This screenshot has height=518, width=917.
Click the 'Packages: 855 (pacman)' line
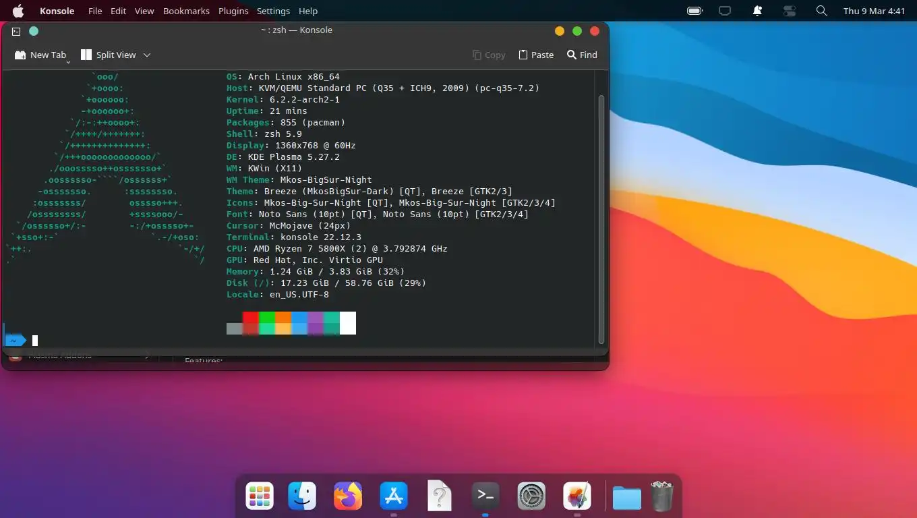click(286, 123)
